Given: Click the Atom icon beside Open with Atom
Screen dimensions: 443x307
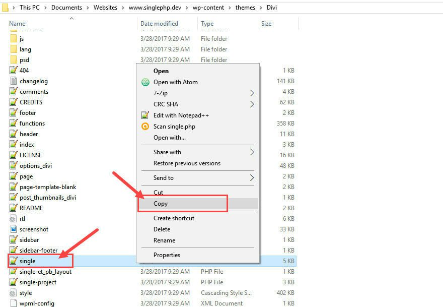Looking at the screenshot, I should 145,82.
